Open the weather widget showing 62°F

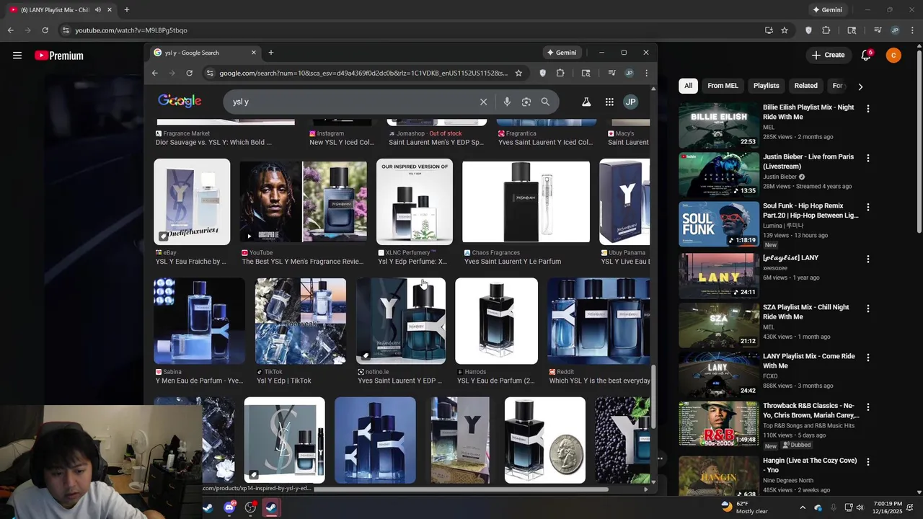click(744, 507)
